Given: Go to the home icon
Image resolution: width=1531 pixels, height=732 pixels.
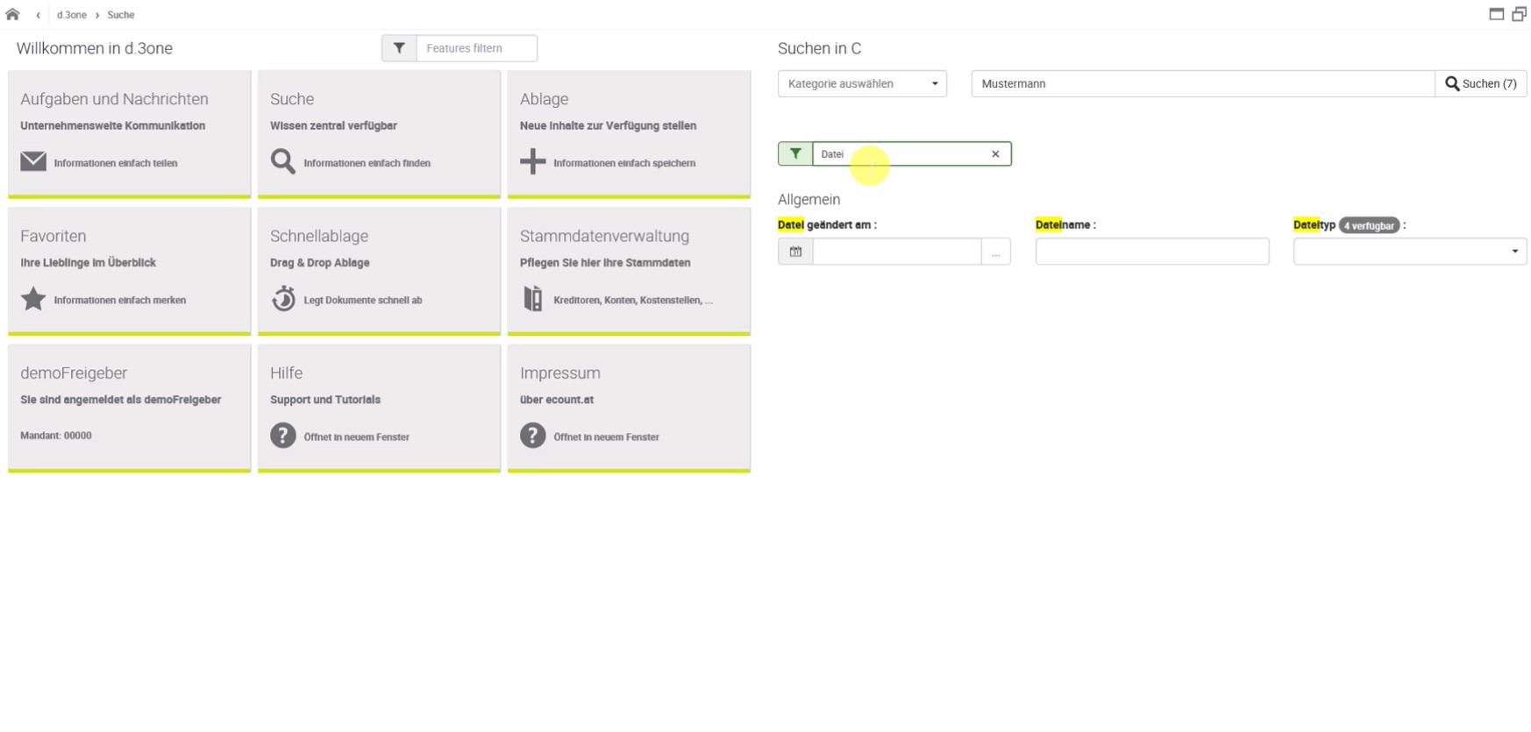Looking at the screenshot, I should [12, 14].
